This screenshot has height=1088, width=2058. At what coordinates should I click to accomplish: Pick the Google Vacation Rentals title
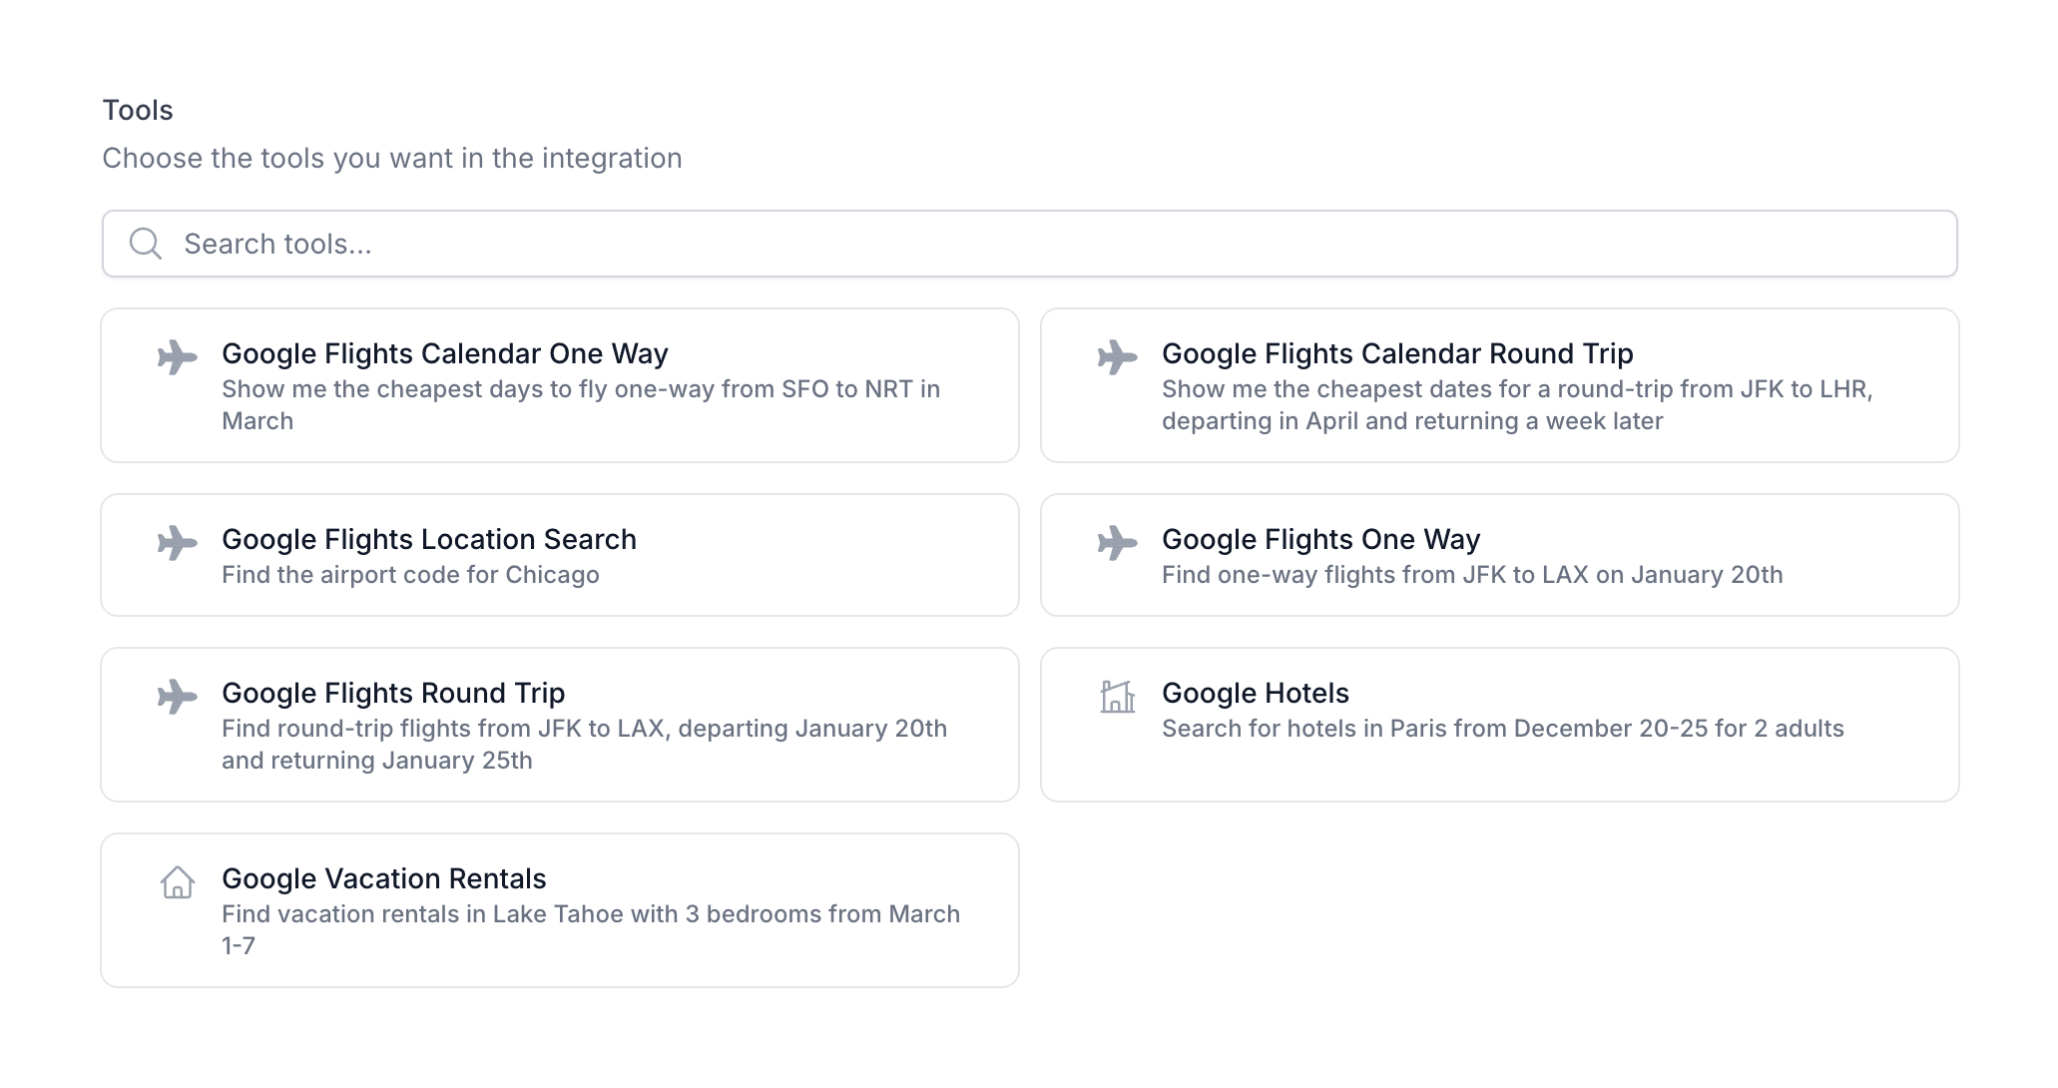(383, 878)
